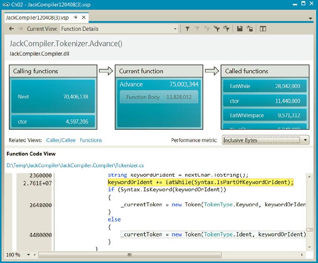Toggle the split view columns icon

pos(263,29)
